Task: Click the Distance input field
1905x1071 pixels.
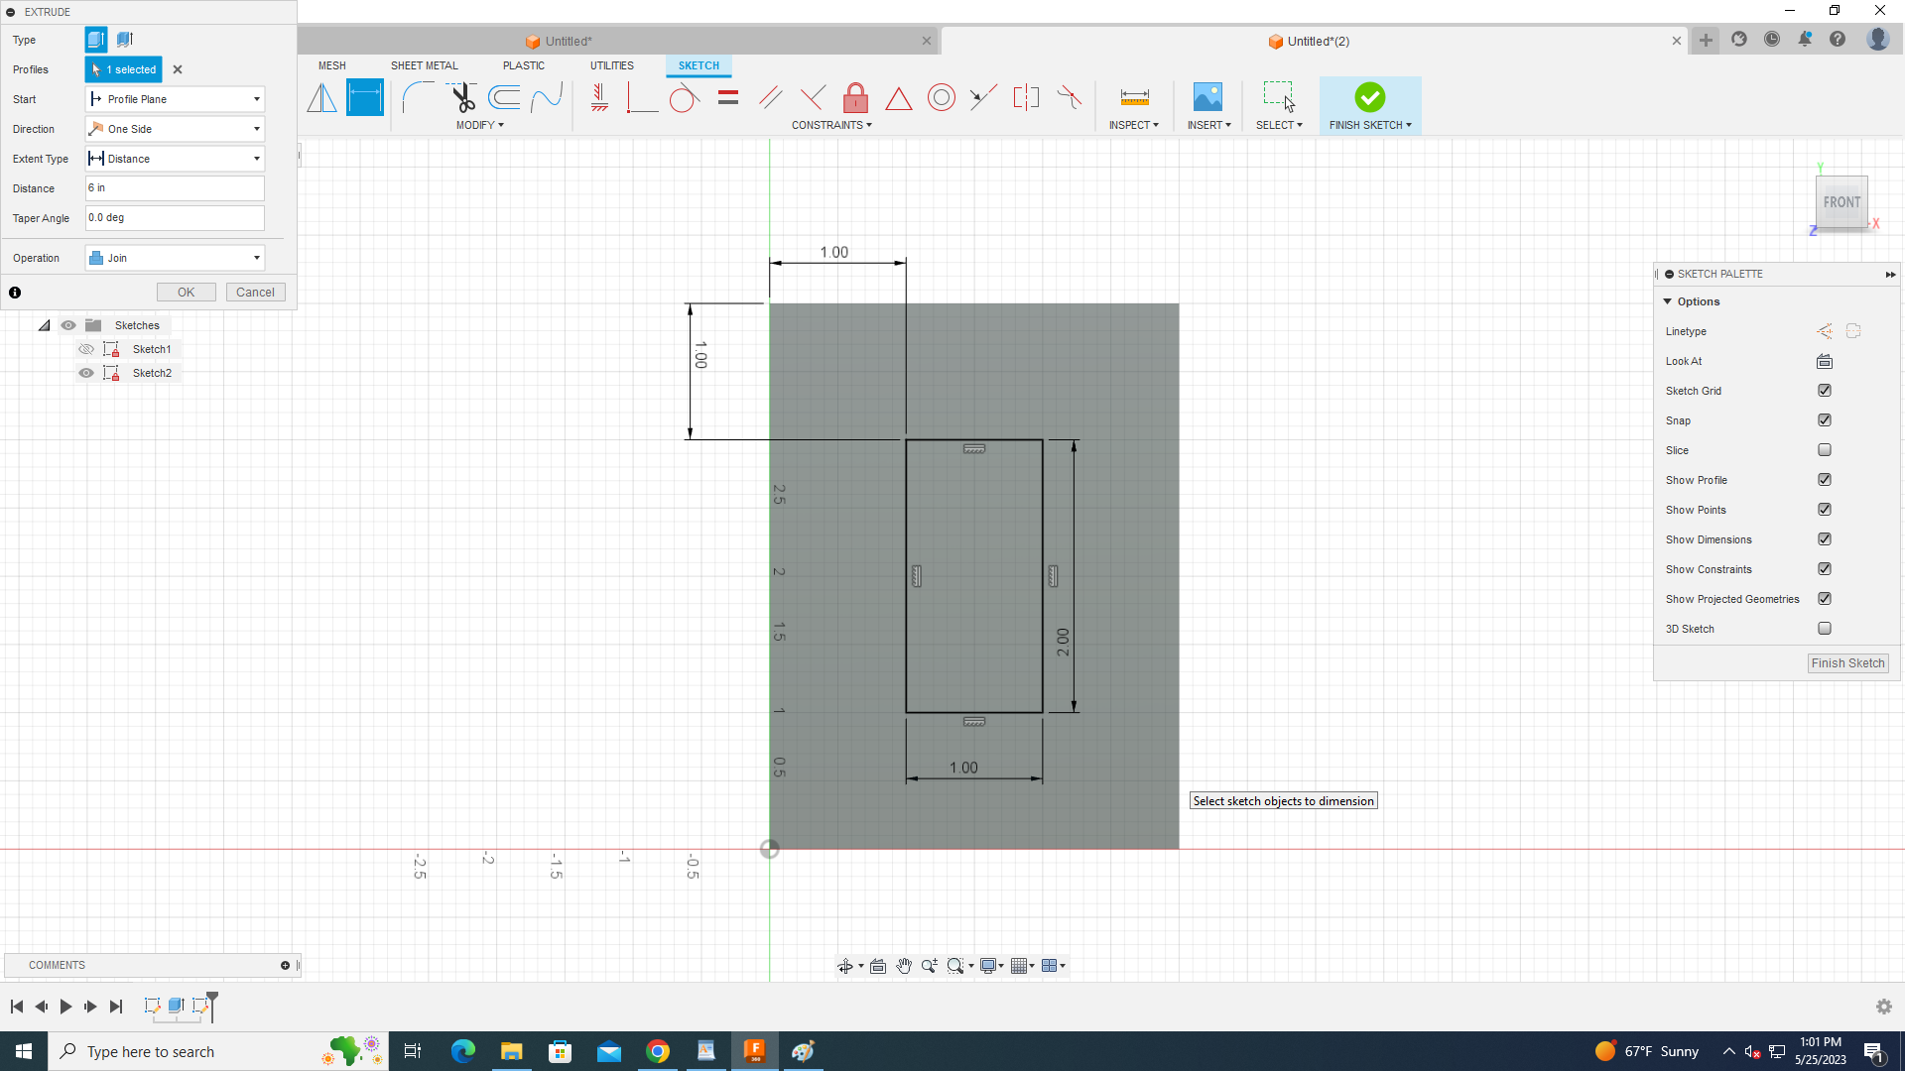Action: tap(175, 188)
